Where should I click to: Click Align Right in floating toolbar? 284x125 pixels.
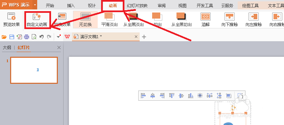tap(162, 96)
